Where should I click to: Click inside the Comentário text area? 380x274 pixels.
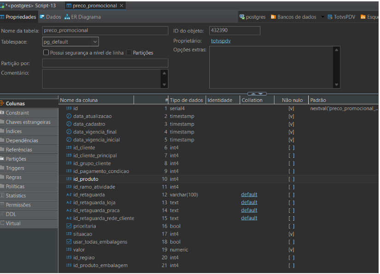pos(101,79)
